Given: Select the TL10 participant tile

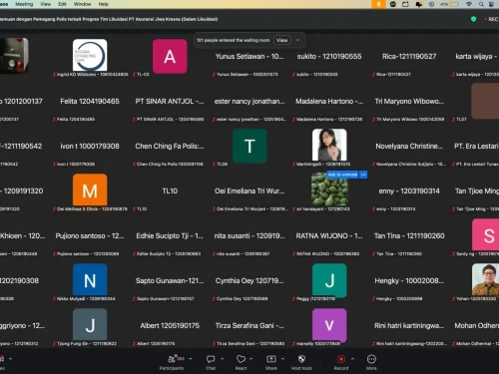Looking at the screenshot, I should 170,191.
